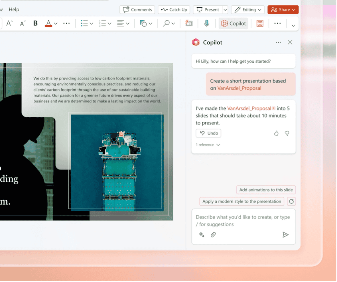This screenshot has height=282, width=337.
Task: Start voice input with the Dictate microphone
Action: tap(206, 23)
